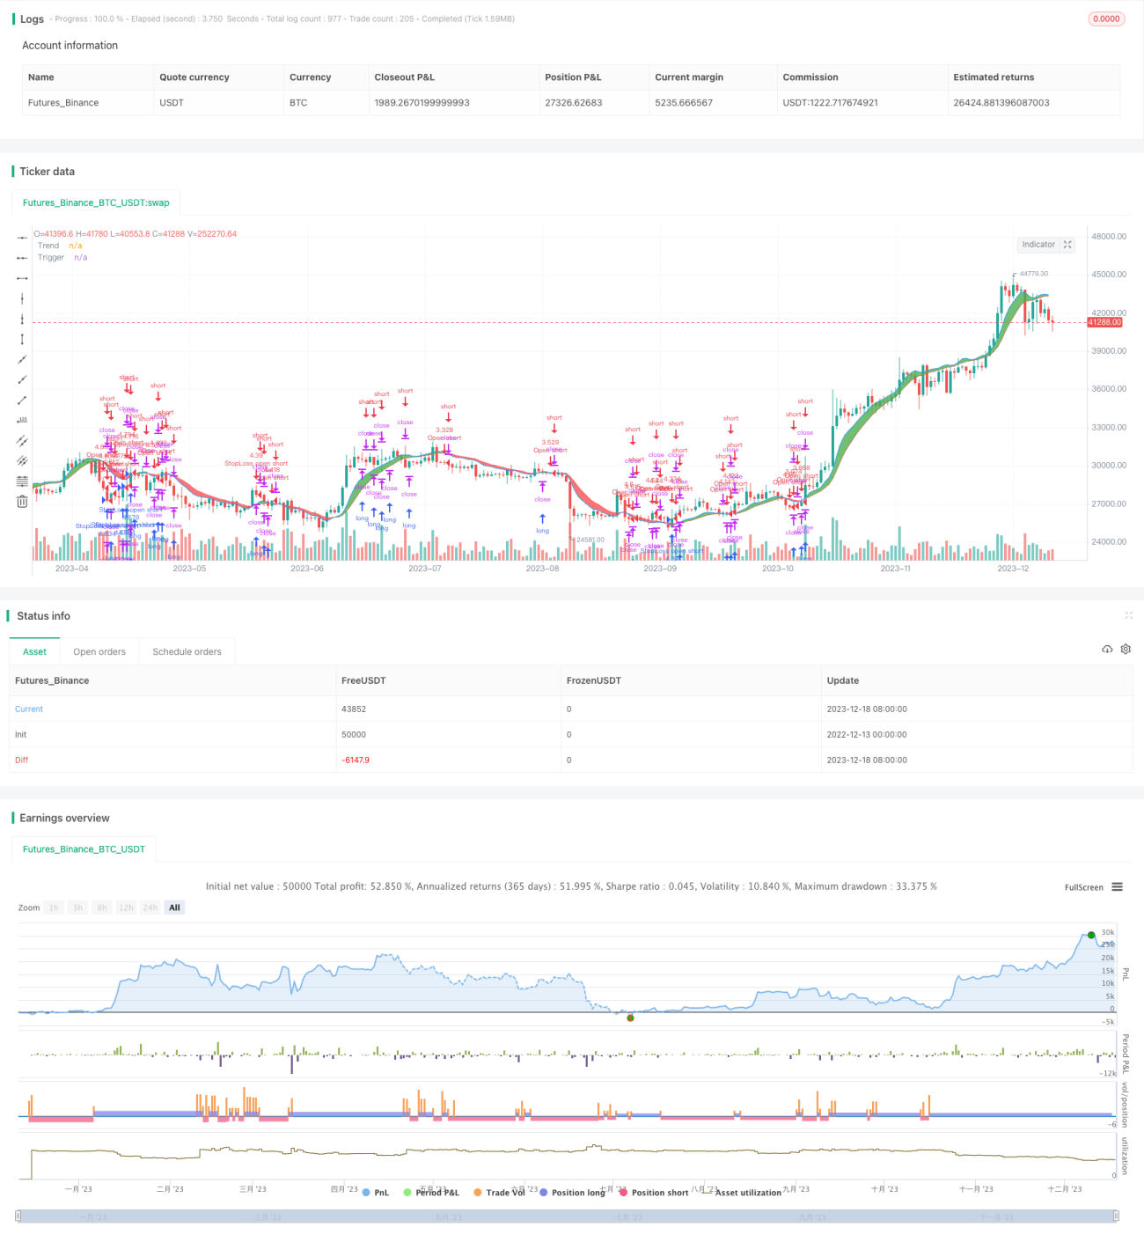Click the All zoom range button

click(x=174, y=908)
